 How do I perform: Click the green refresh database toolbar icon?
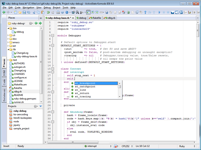point(128,12)
